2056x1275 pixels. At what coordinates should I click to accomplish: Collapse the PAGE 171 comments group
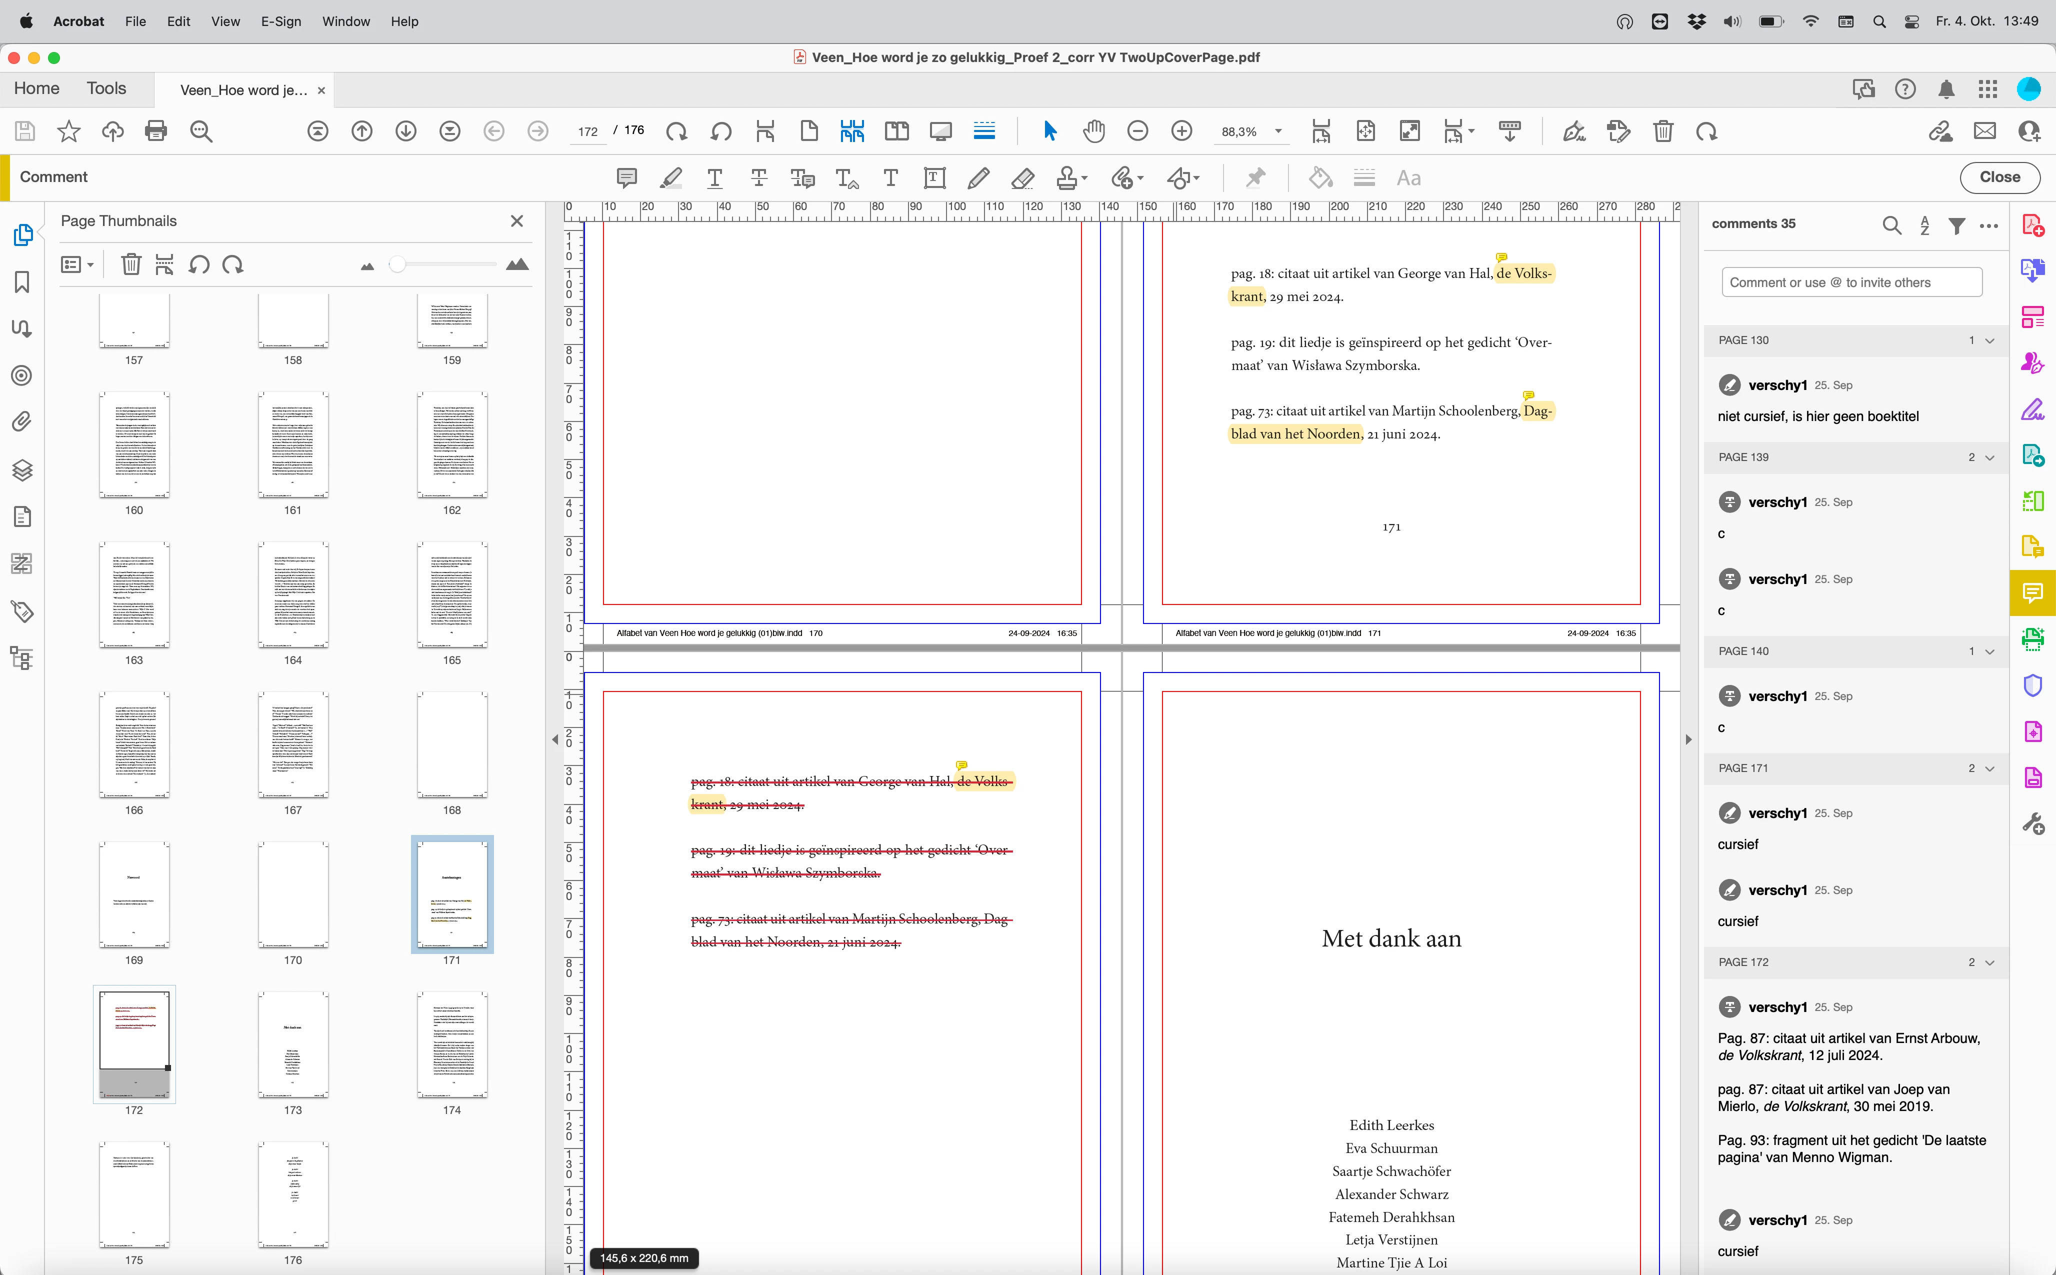[1989, 768]
